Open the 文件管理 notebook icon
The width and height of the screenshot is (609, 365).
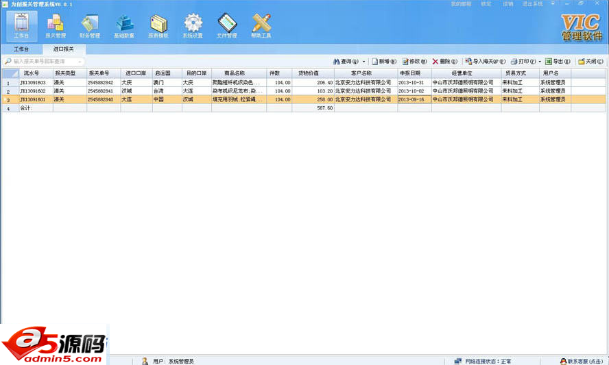click(227, 26)
